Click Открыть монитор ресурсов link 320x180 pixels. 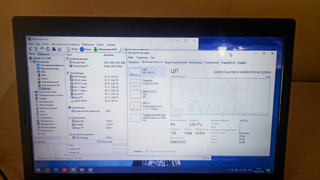162,151
